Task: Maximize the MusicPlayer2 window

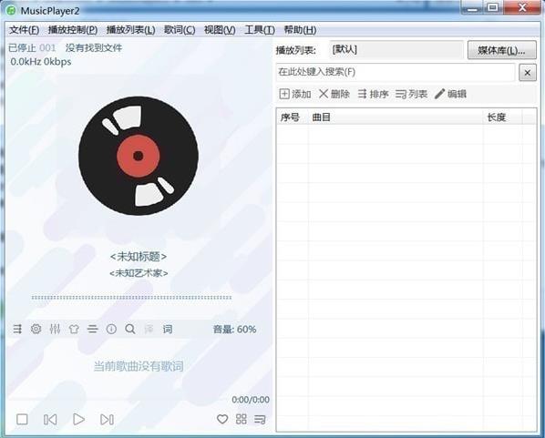Action: click(x=492, y=7)
